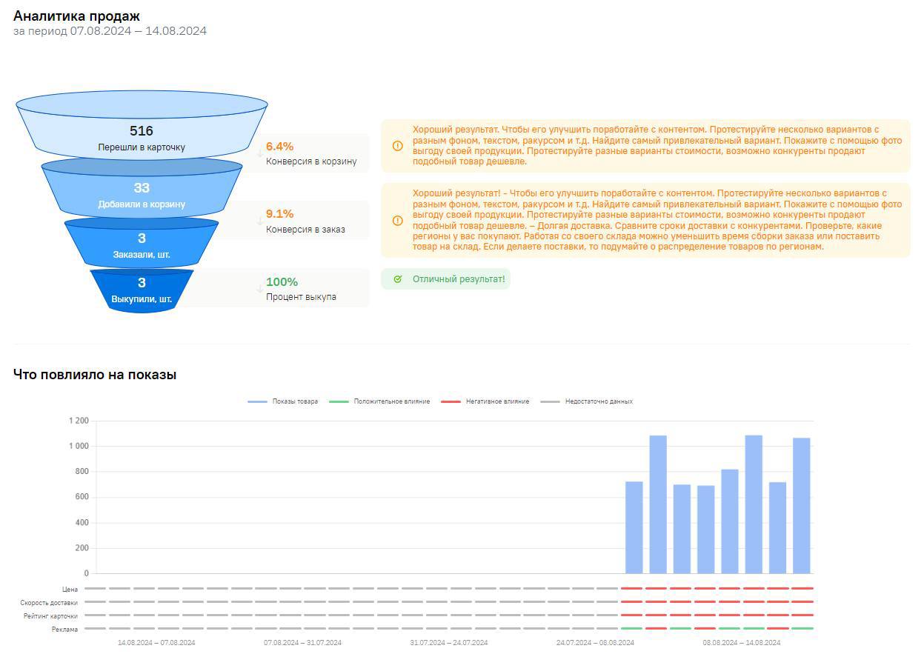Click the 'Выкупили, шт.' bottom funnel segment

click(142, 290)
